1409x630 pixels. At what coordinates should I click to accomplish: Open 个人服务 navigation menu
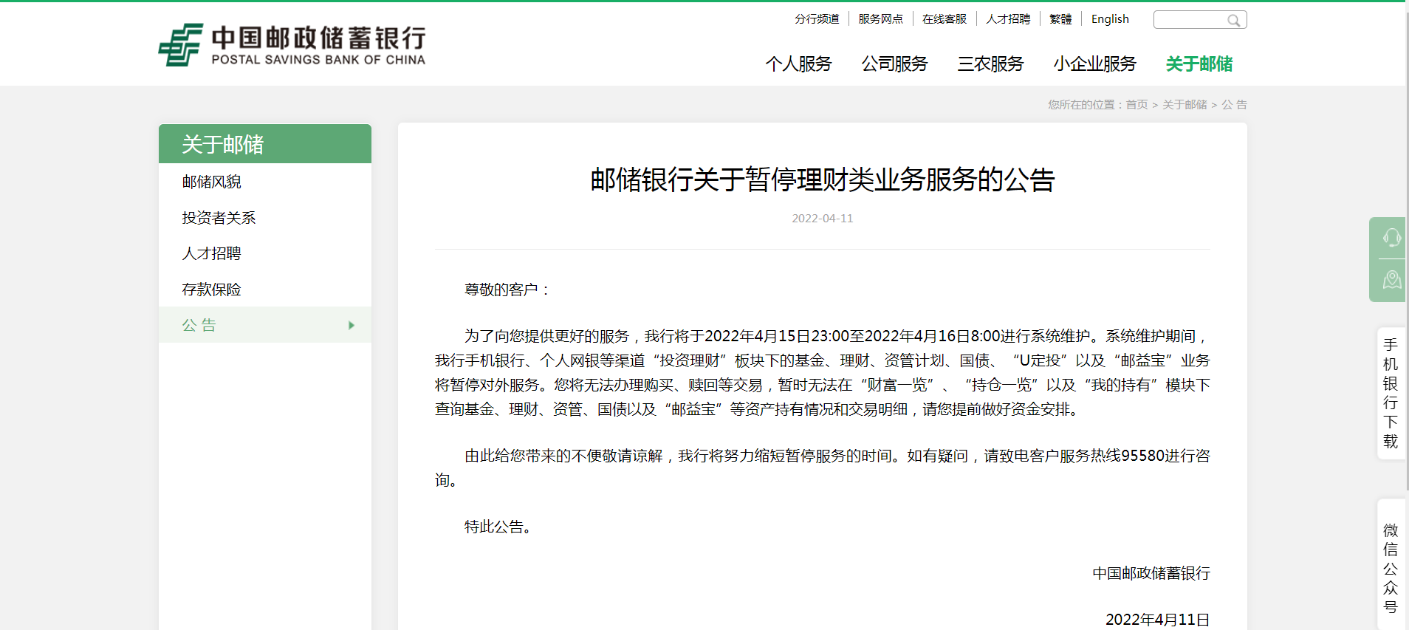coord(798,64)
